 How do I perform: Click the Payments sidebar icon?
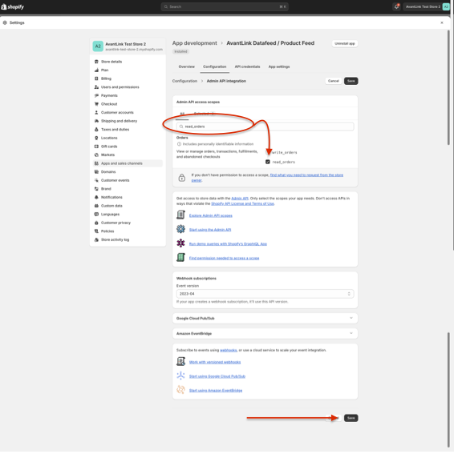coord(96,95)
